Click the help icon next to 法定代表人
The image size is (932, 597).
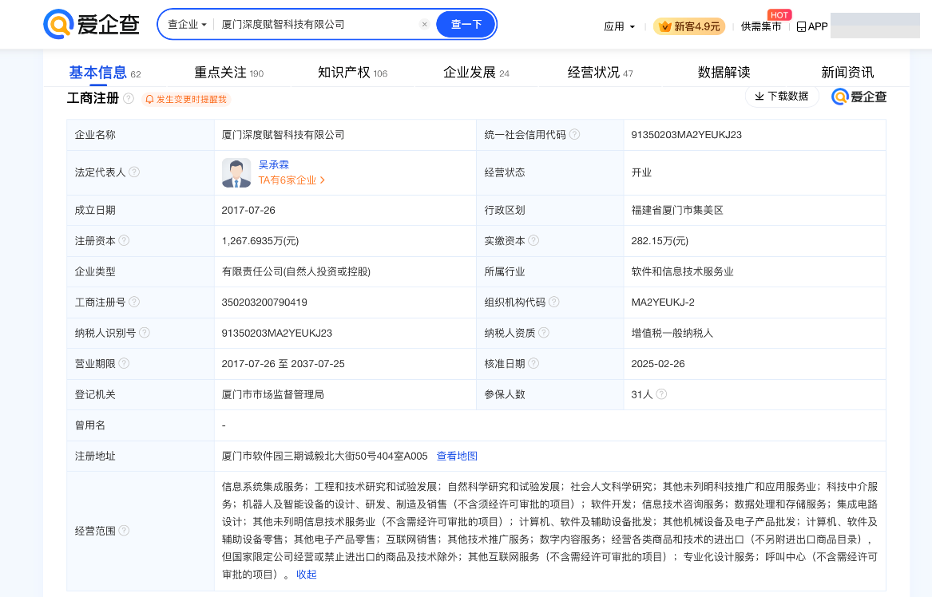tap(134, 172)
